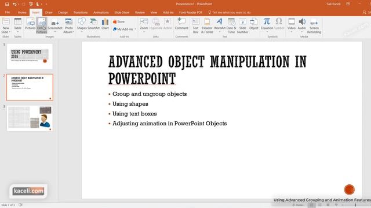Click the Touch/Mouse Mode icon

[37, 4]
